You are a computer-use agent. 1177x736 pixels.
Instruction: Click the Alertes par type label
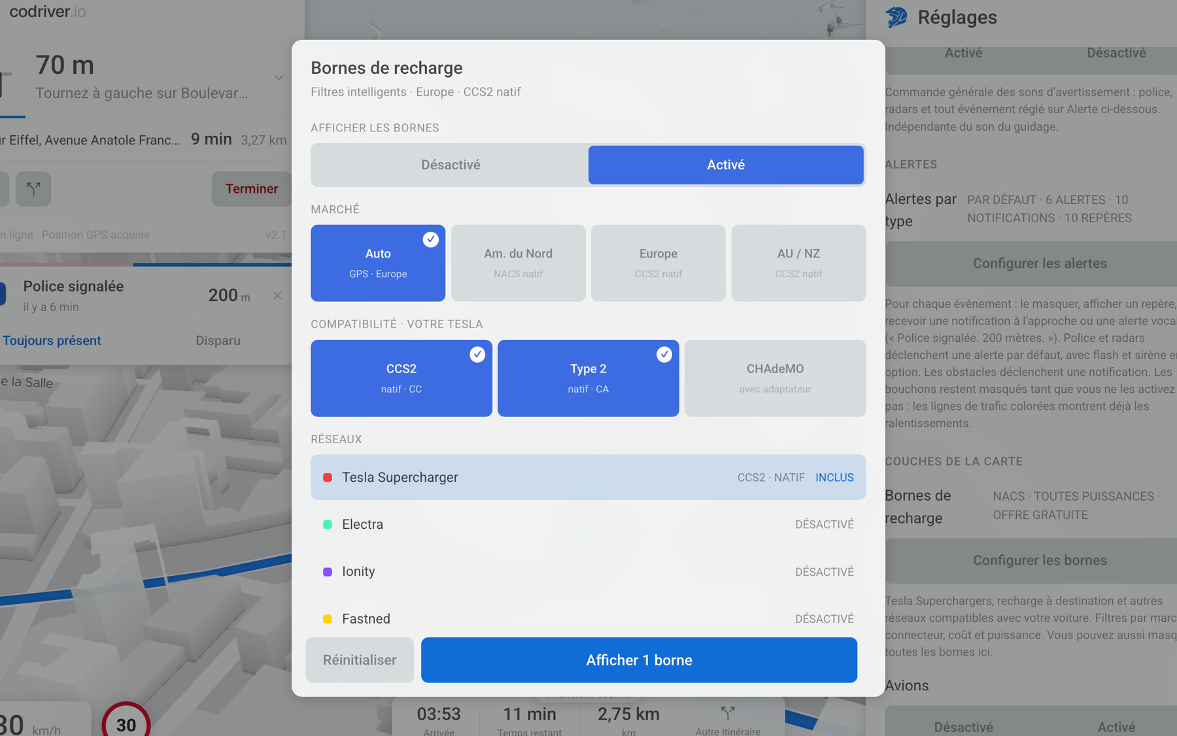tap(921, 210)
